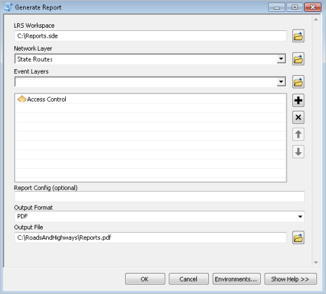Click the LRS Workspace path field

151,36
